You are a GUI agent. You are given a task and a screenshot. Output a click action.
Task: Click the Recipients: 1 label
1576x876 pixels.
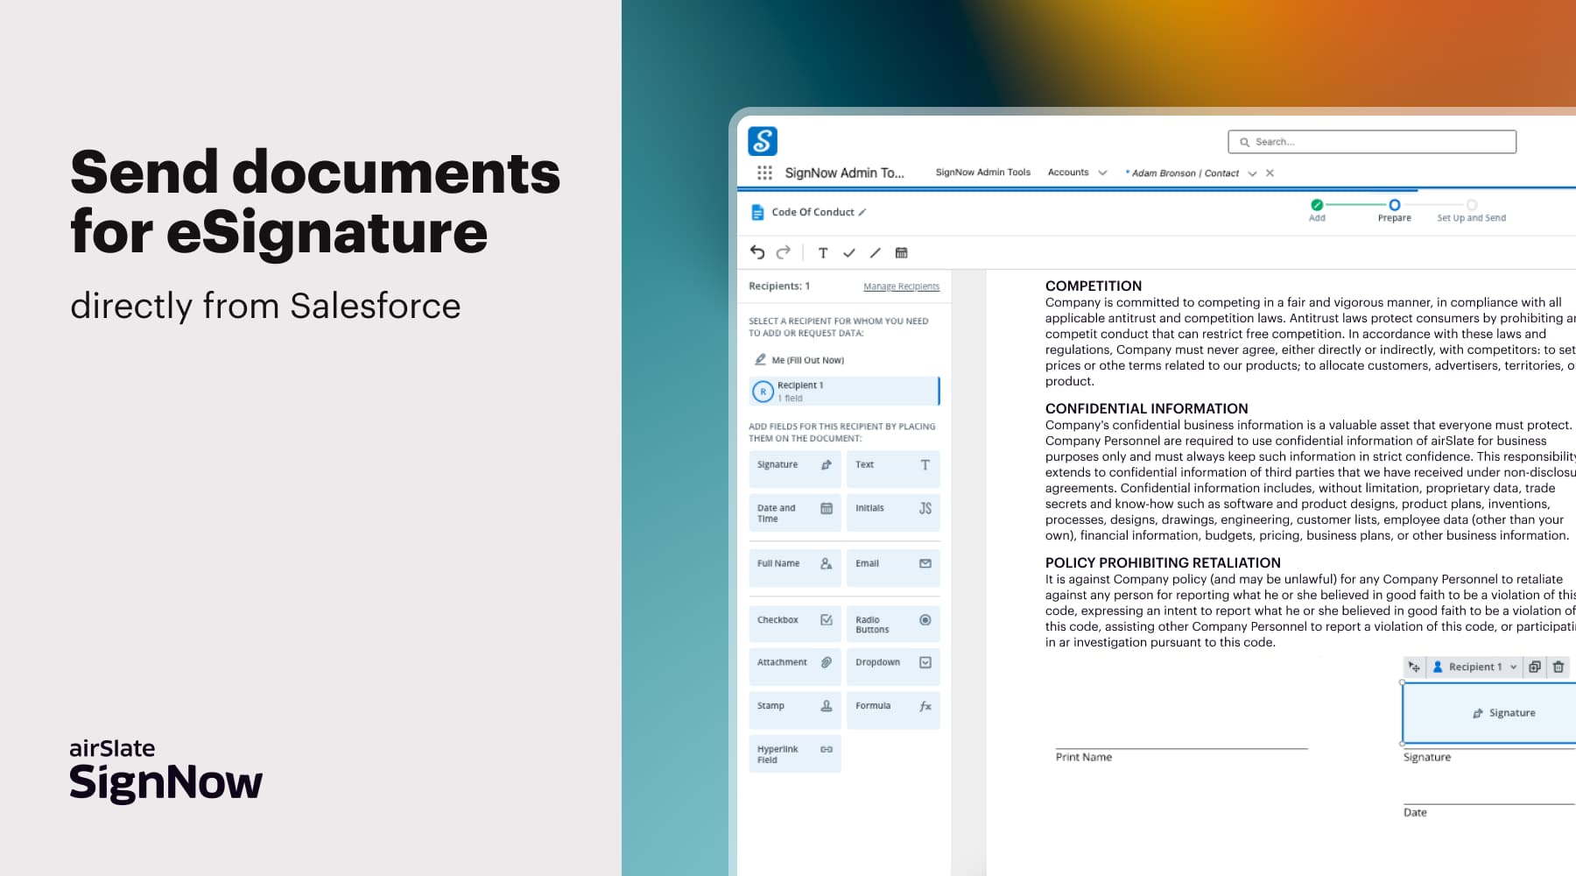779,286
